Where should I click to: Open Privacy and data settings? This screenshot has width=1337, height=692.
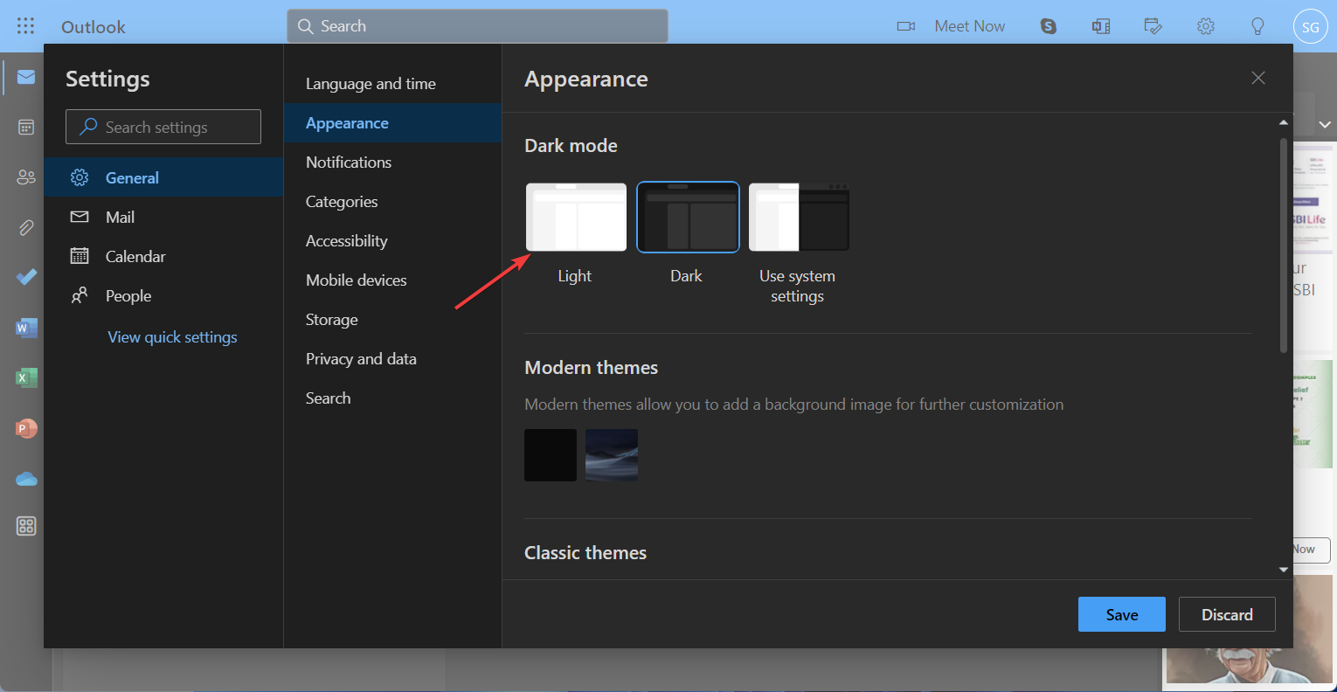point(392,359)
